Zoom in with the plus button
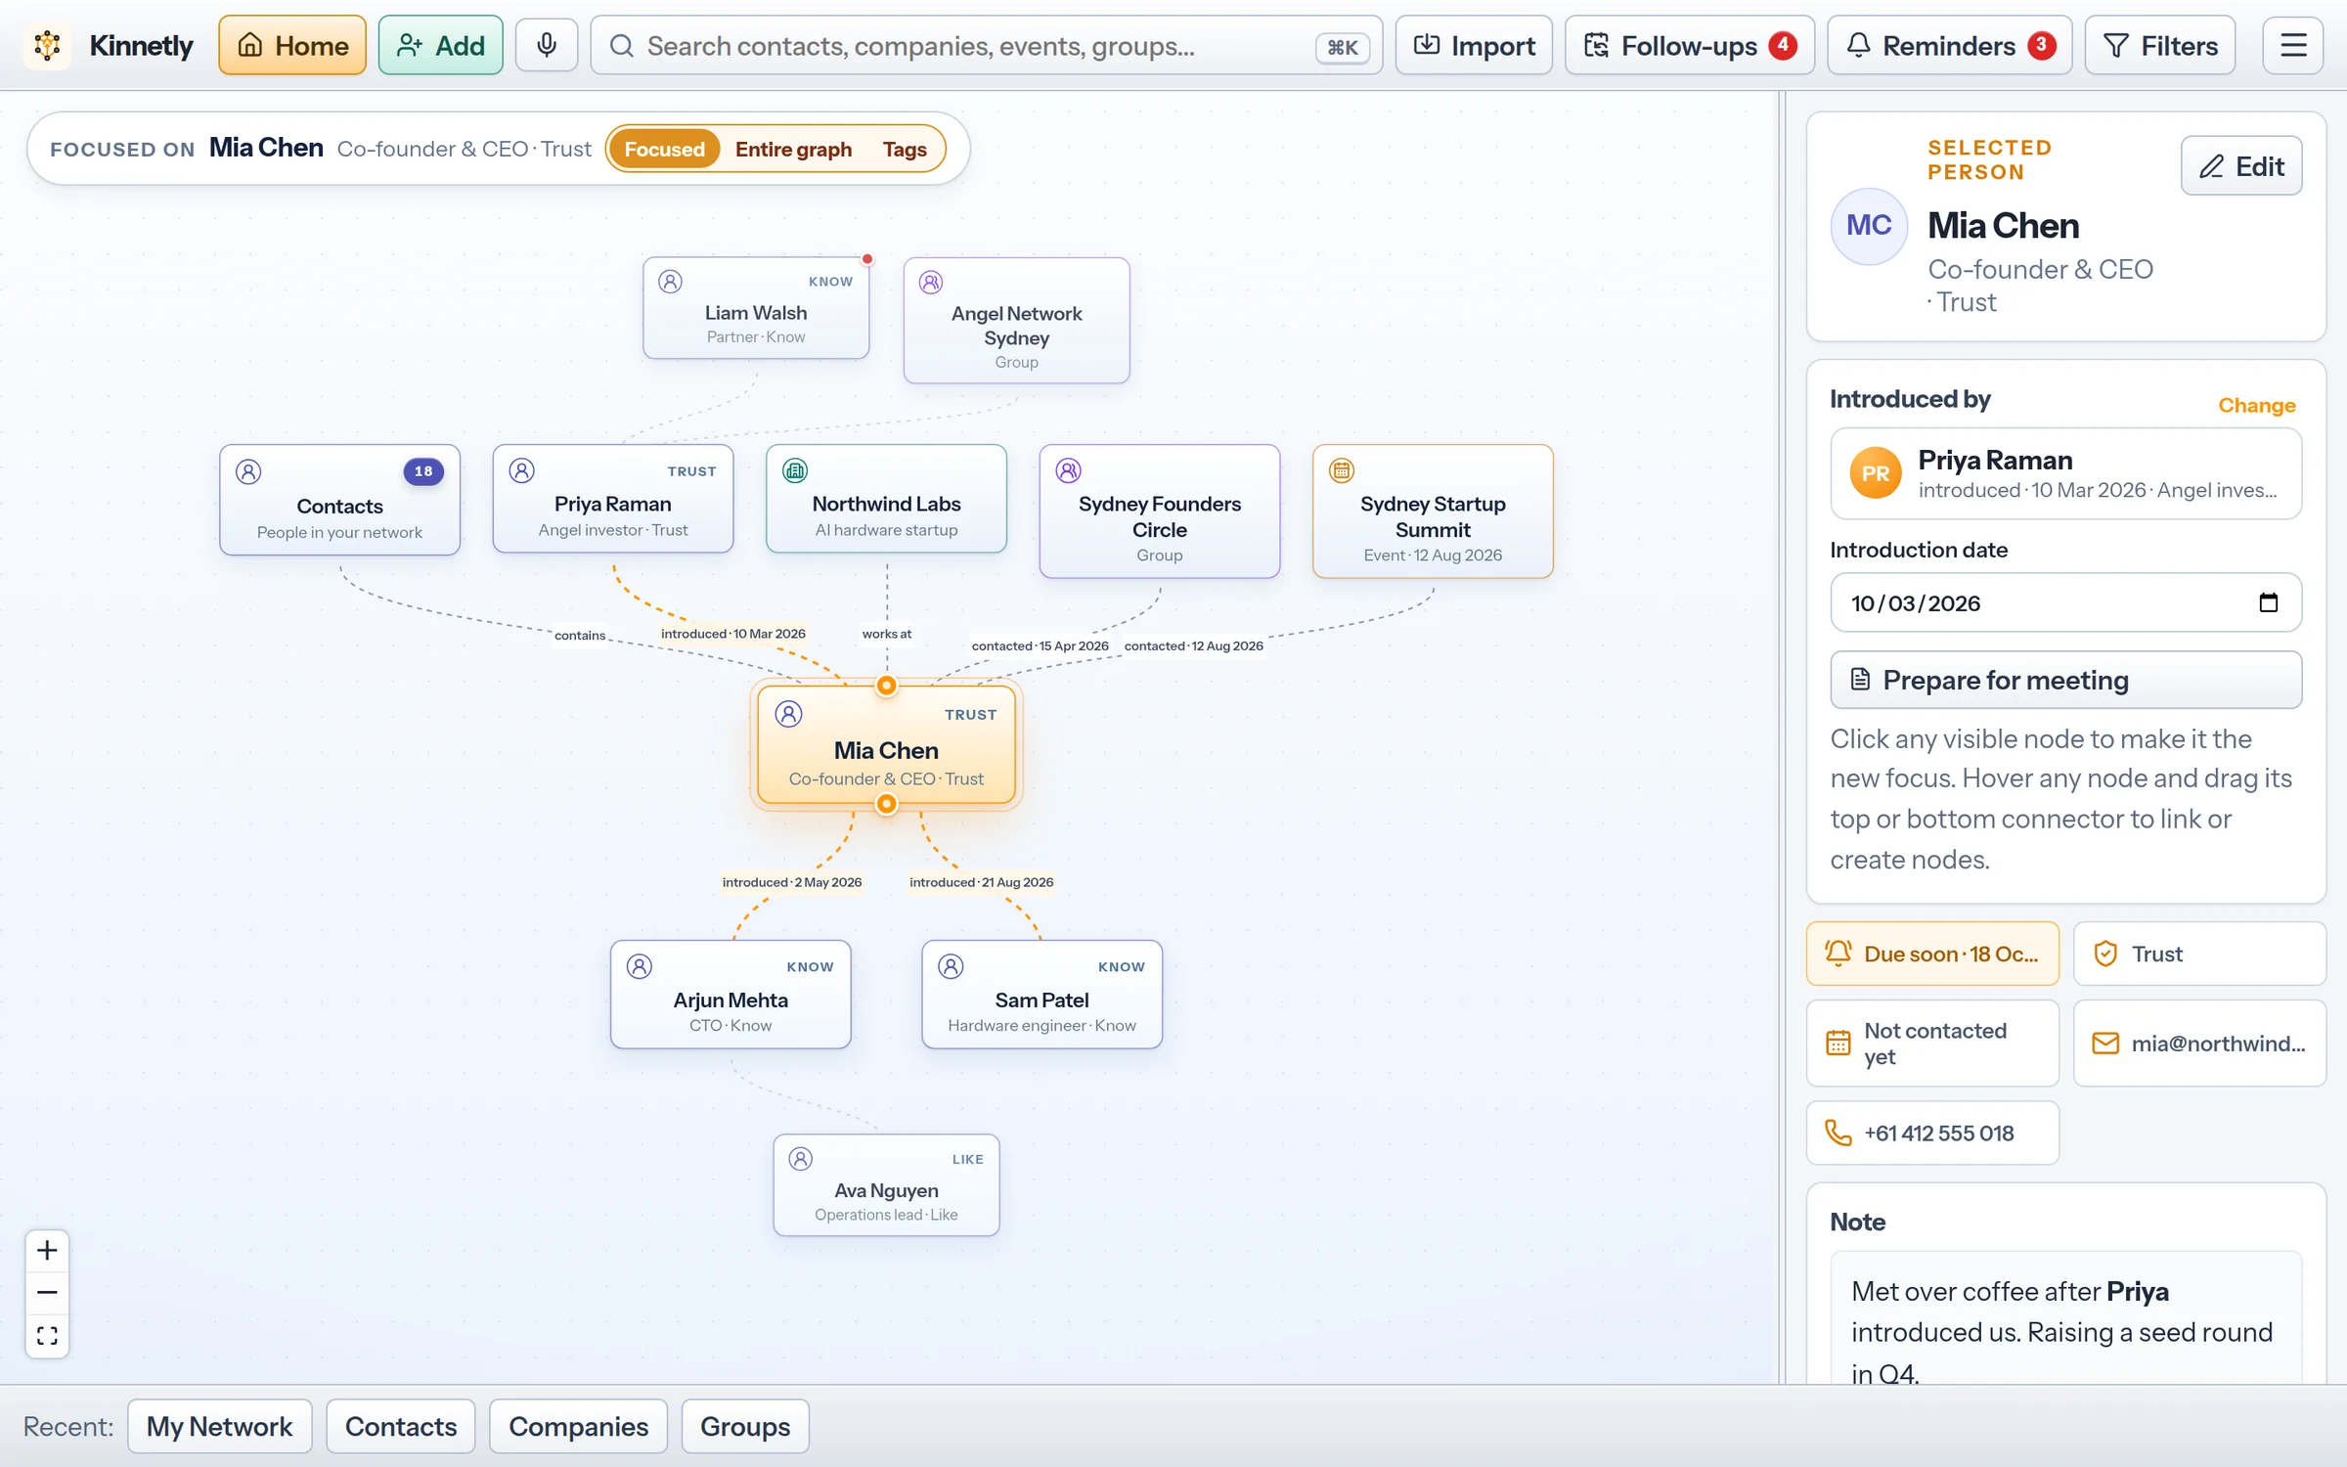This screenshot has height=1467, width=2347. (x=47, y=1250)
